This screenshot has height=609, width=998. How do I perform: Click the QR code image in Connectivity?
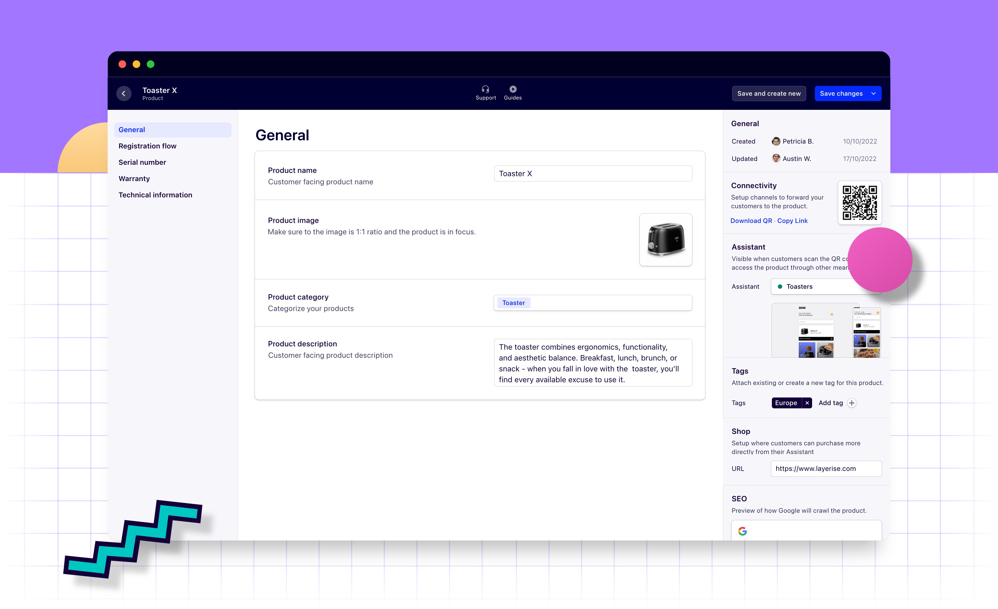(x=859, y=203)
